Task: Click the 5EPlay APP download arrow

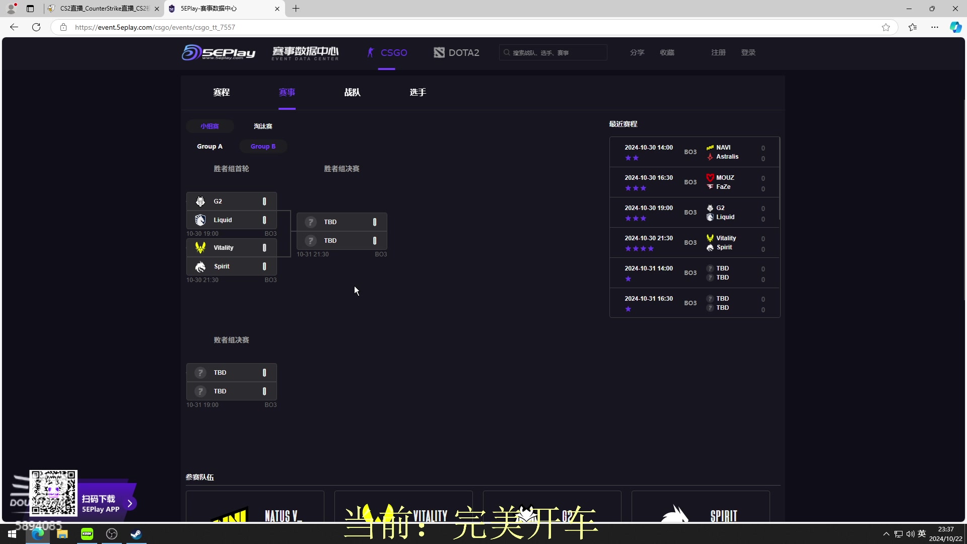Action: (130, 503)
